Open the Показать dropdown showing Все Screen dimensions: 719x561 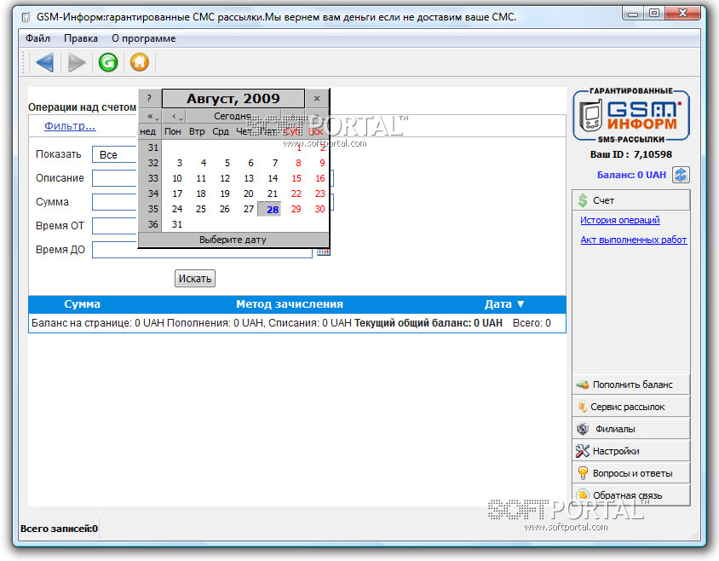pos(115,154)
